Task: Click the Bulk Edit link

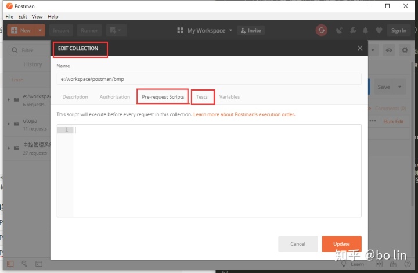Action: [x=394, y=121]
